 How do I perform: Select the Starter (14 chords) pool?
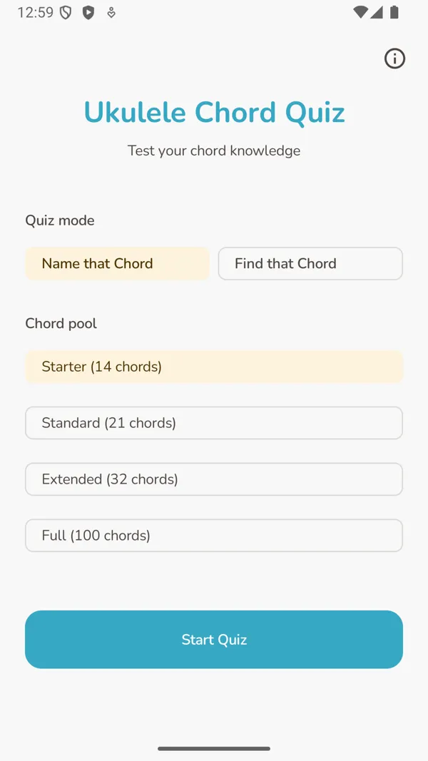[x=214, y=367]
